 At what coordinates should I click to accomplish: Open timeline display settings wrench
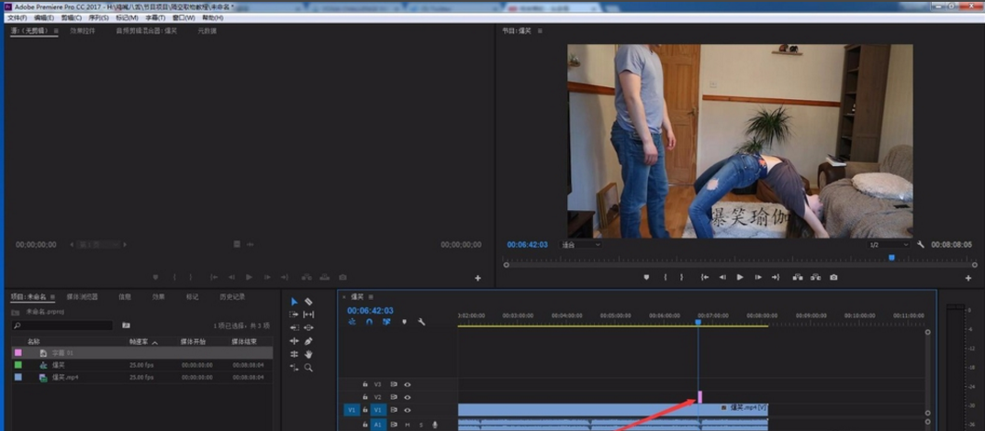coord(421,322)
